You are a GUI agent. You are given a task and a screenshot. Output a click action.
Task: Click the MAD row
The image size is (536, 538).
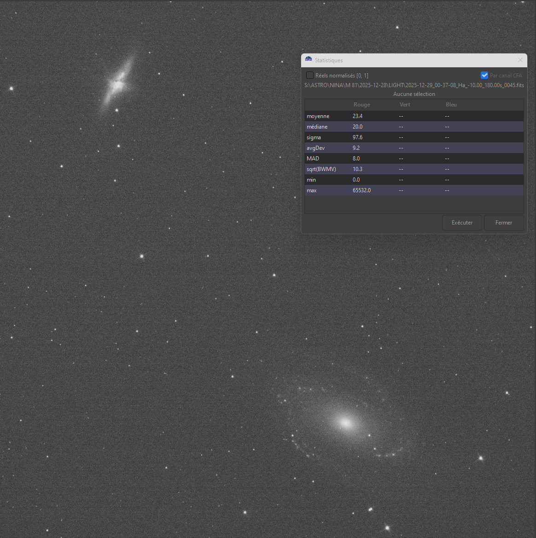(313, 159)
